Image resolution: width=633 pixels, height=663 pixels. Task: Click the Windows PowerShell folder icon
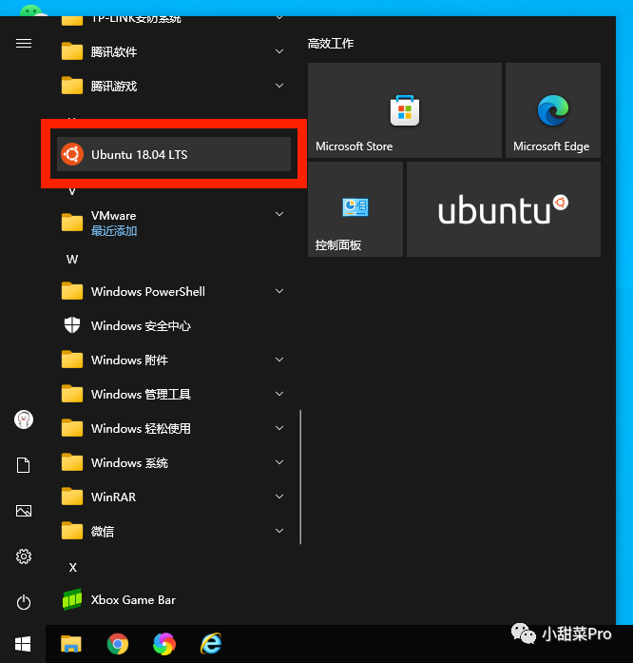(72, 291)
